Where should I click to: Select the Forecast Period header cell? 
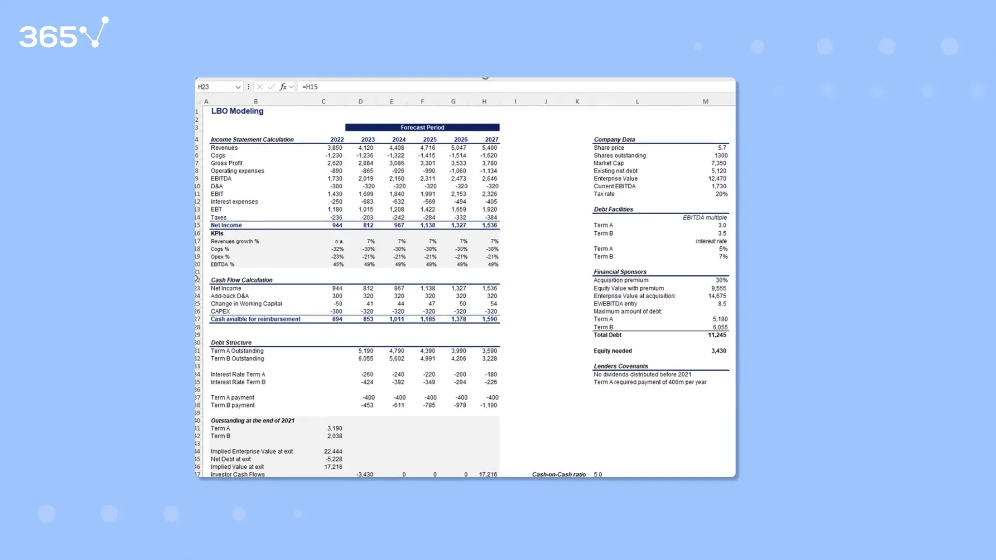pos(422,128)
